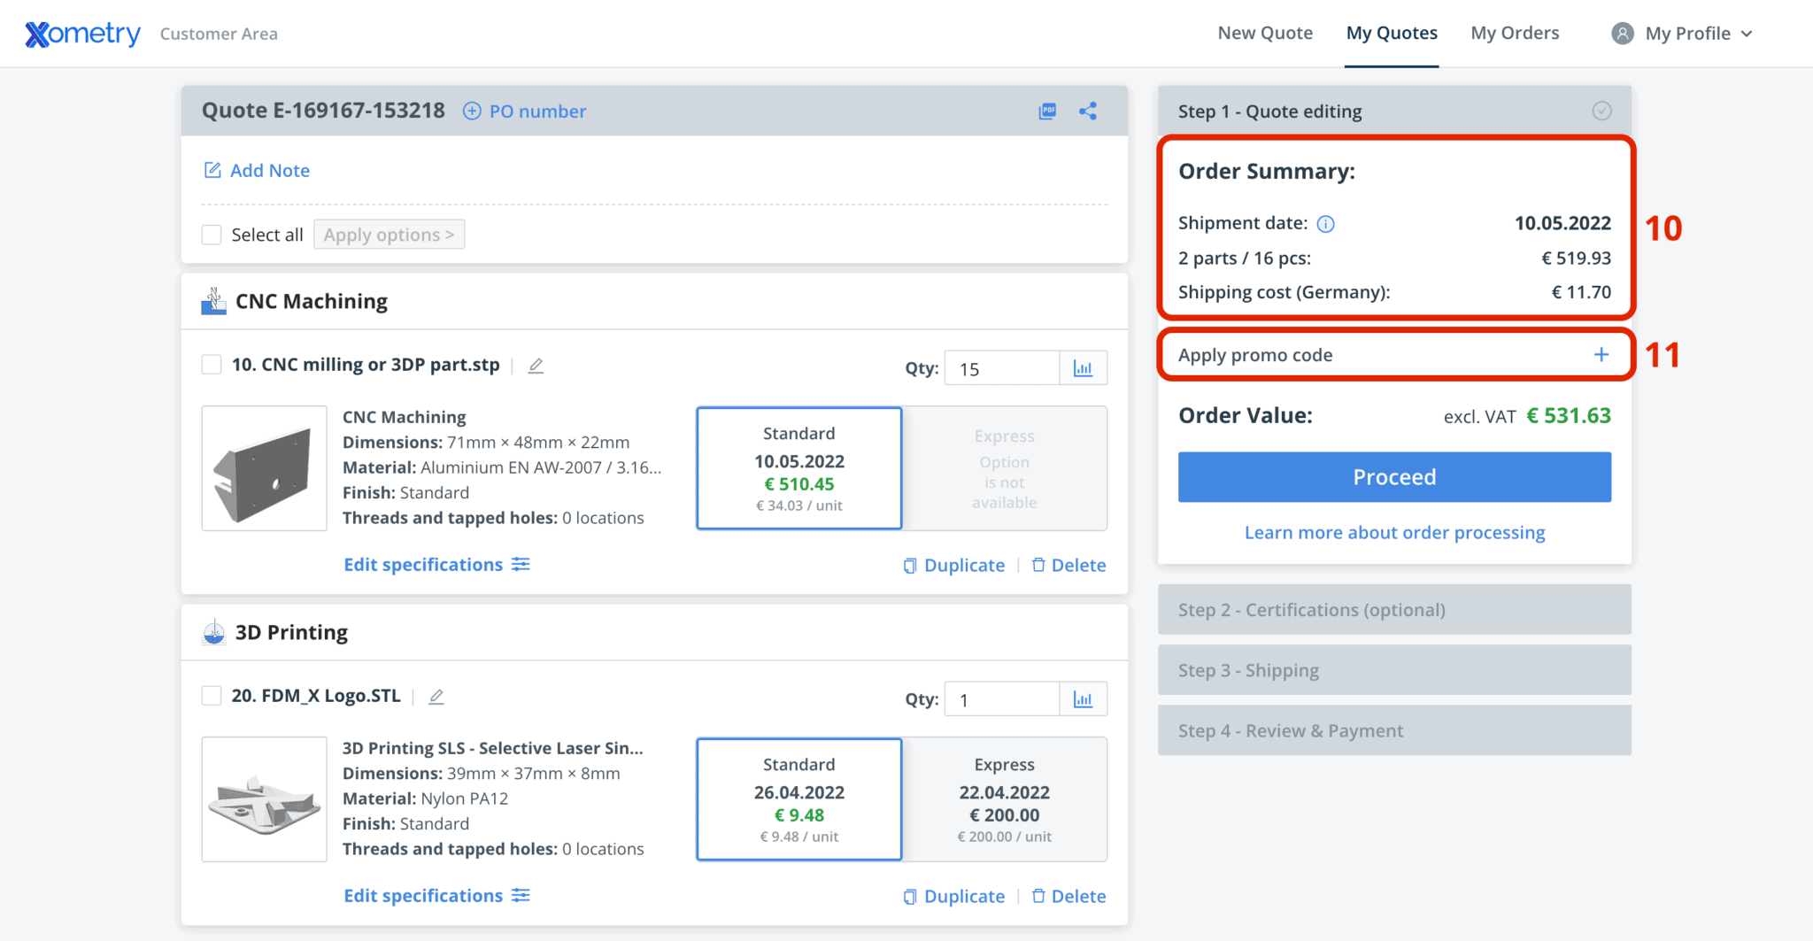Image resolution: width=1813 pixels, height=941 pixels.
Task: Open Learn more about order processing
Action: 1393,532
